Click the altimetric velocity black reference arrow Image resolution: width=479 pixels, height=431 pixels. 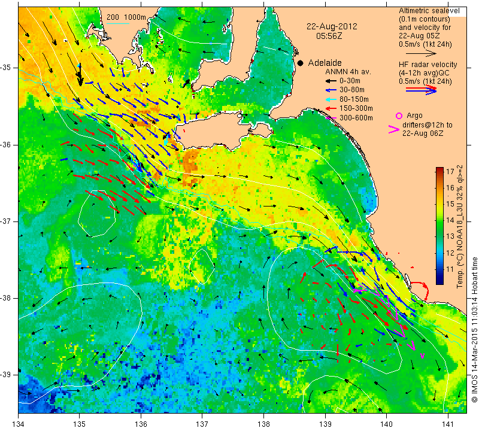[x=421, y=53]
